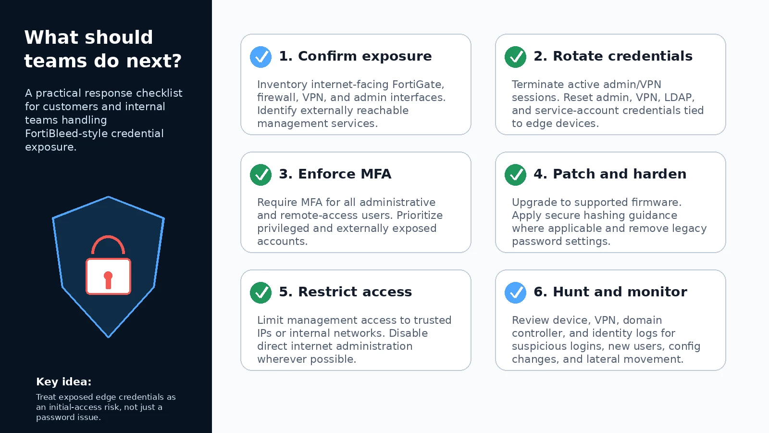769x433 pixels.
Task: Select the '4. Patch and harden' title
Action: [610, 174]
